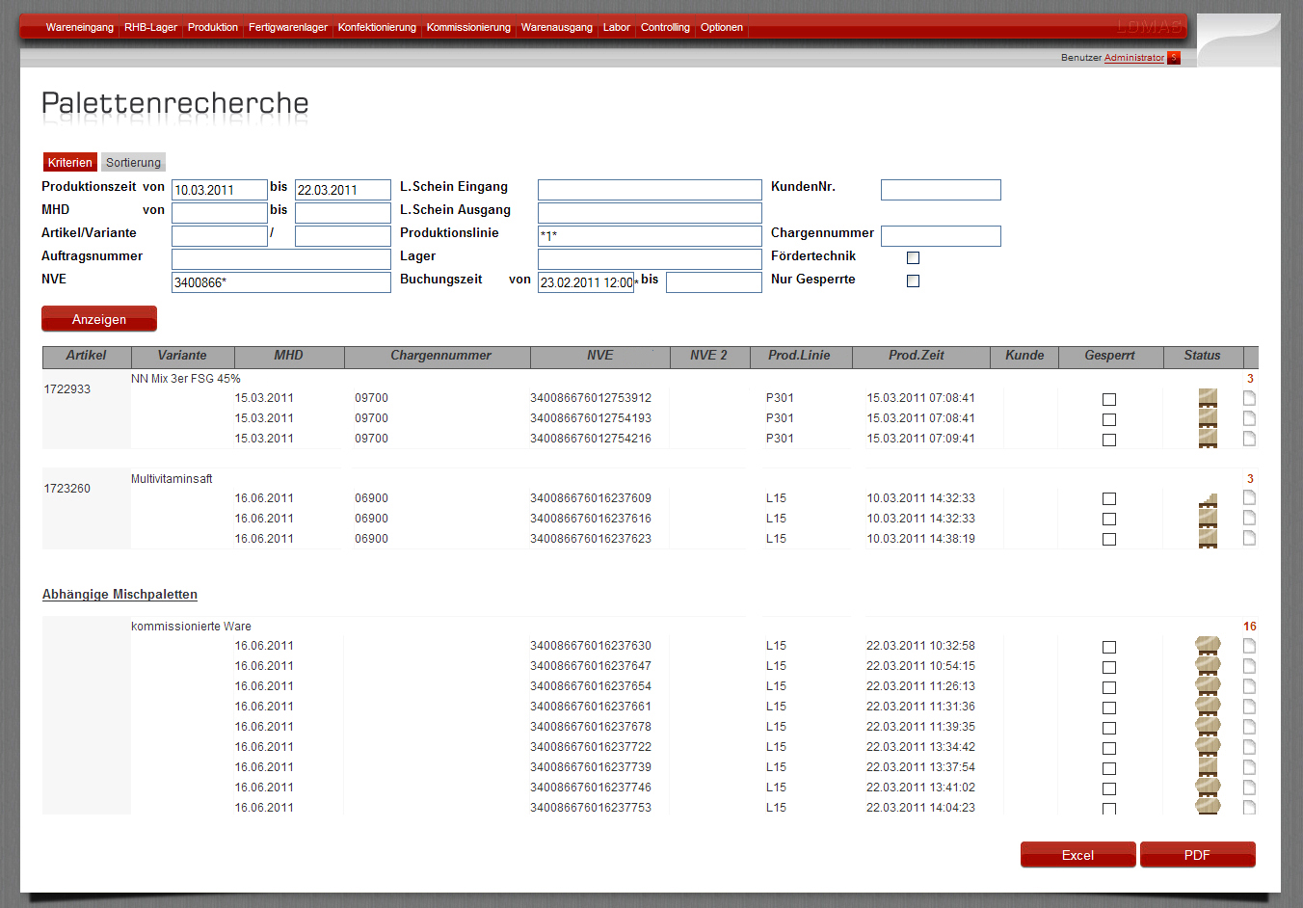Expand the Controlling menu
This screenshot has height=908, width=1303.
[x=665, y=27]
